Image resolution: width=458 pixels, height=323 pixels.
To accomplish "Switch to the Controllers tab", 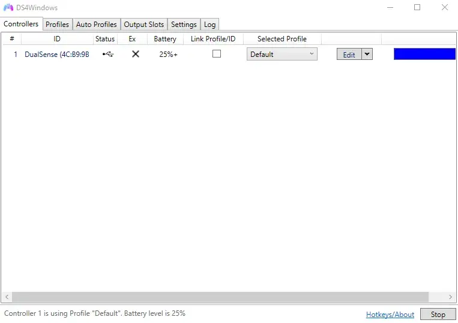I will [22, 24].
